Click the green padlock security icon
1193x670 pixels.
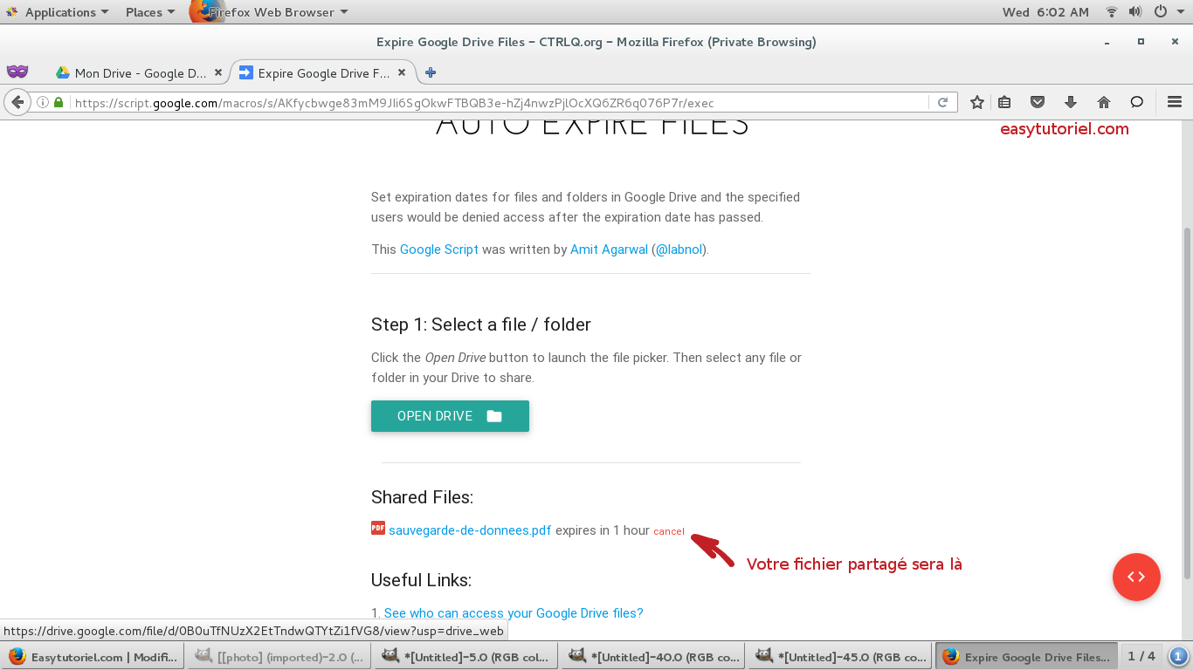[x=59, y=102]
